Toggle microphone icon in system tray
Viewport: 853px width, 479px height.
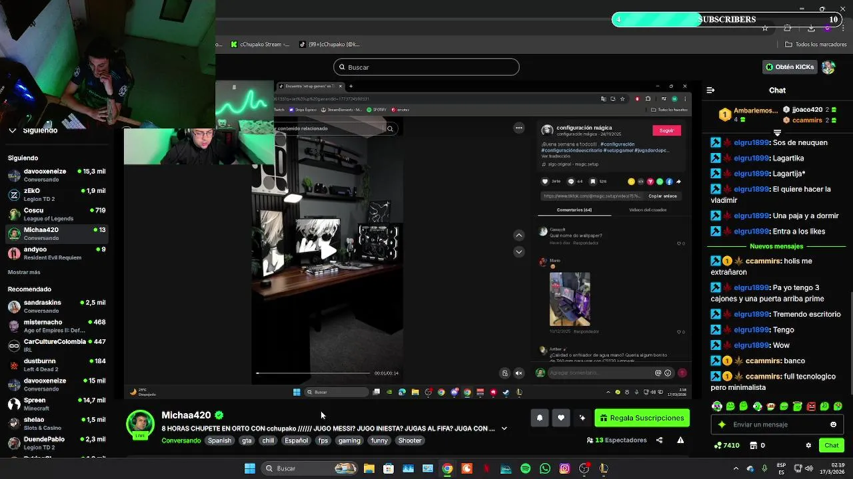(764, 468)
